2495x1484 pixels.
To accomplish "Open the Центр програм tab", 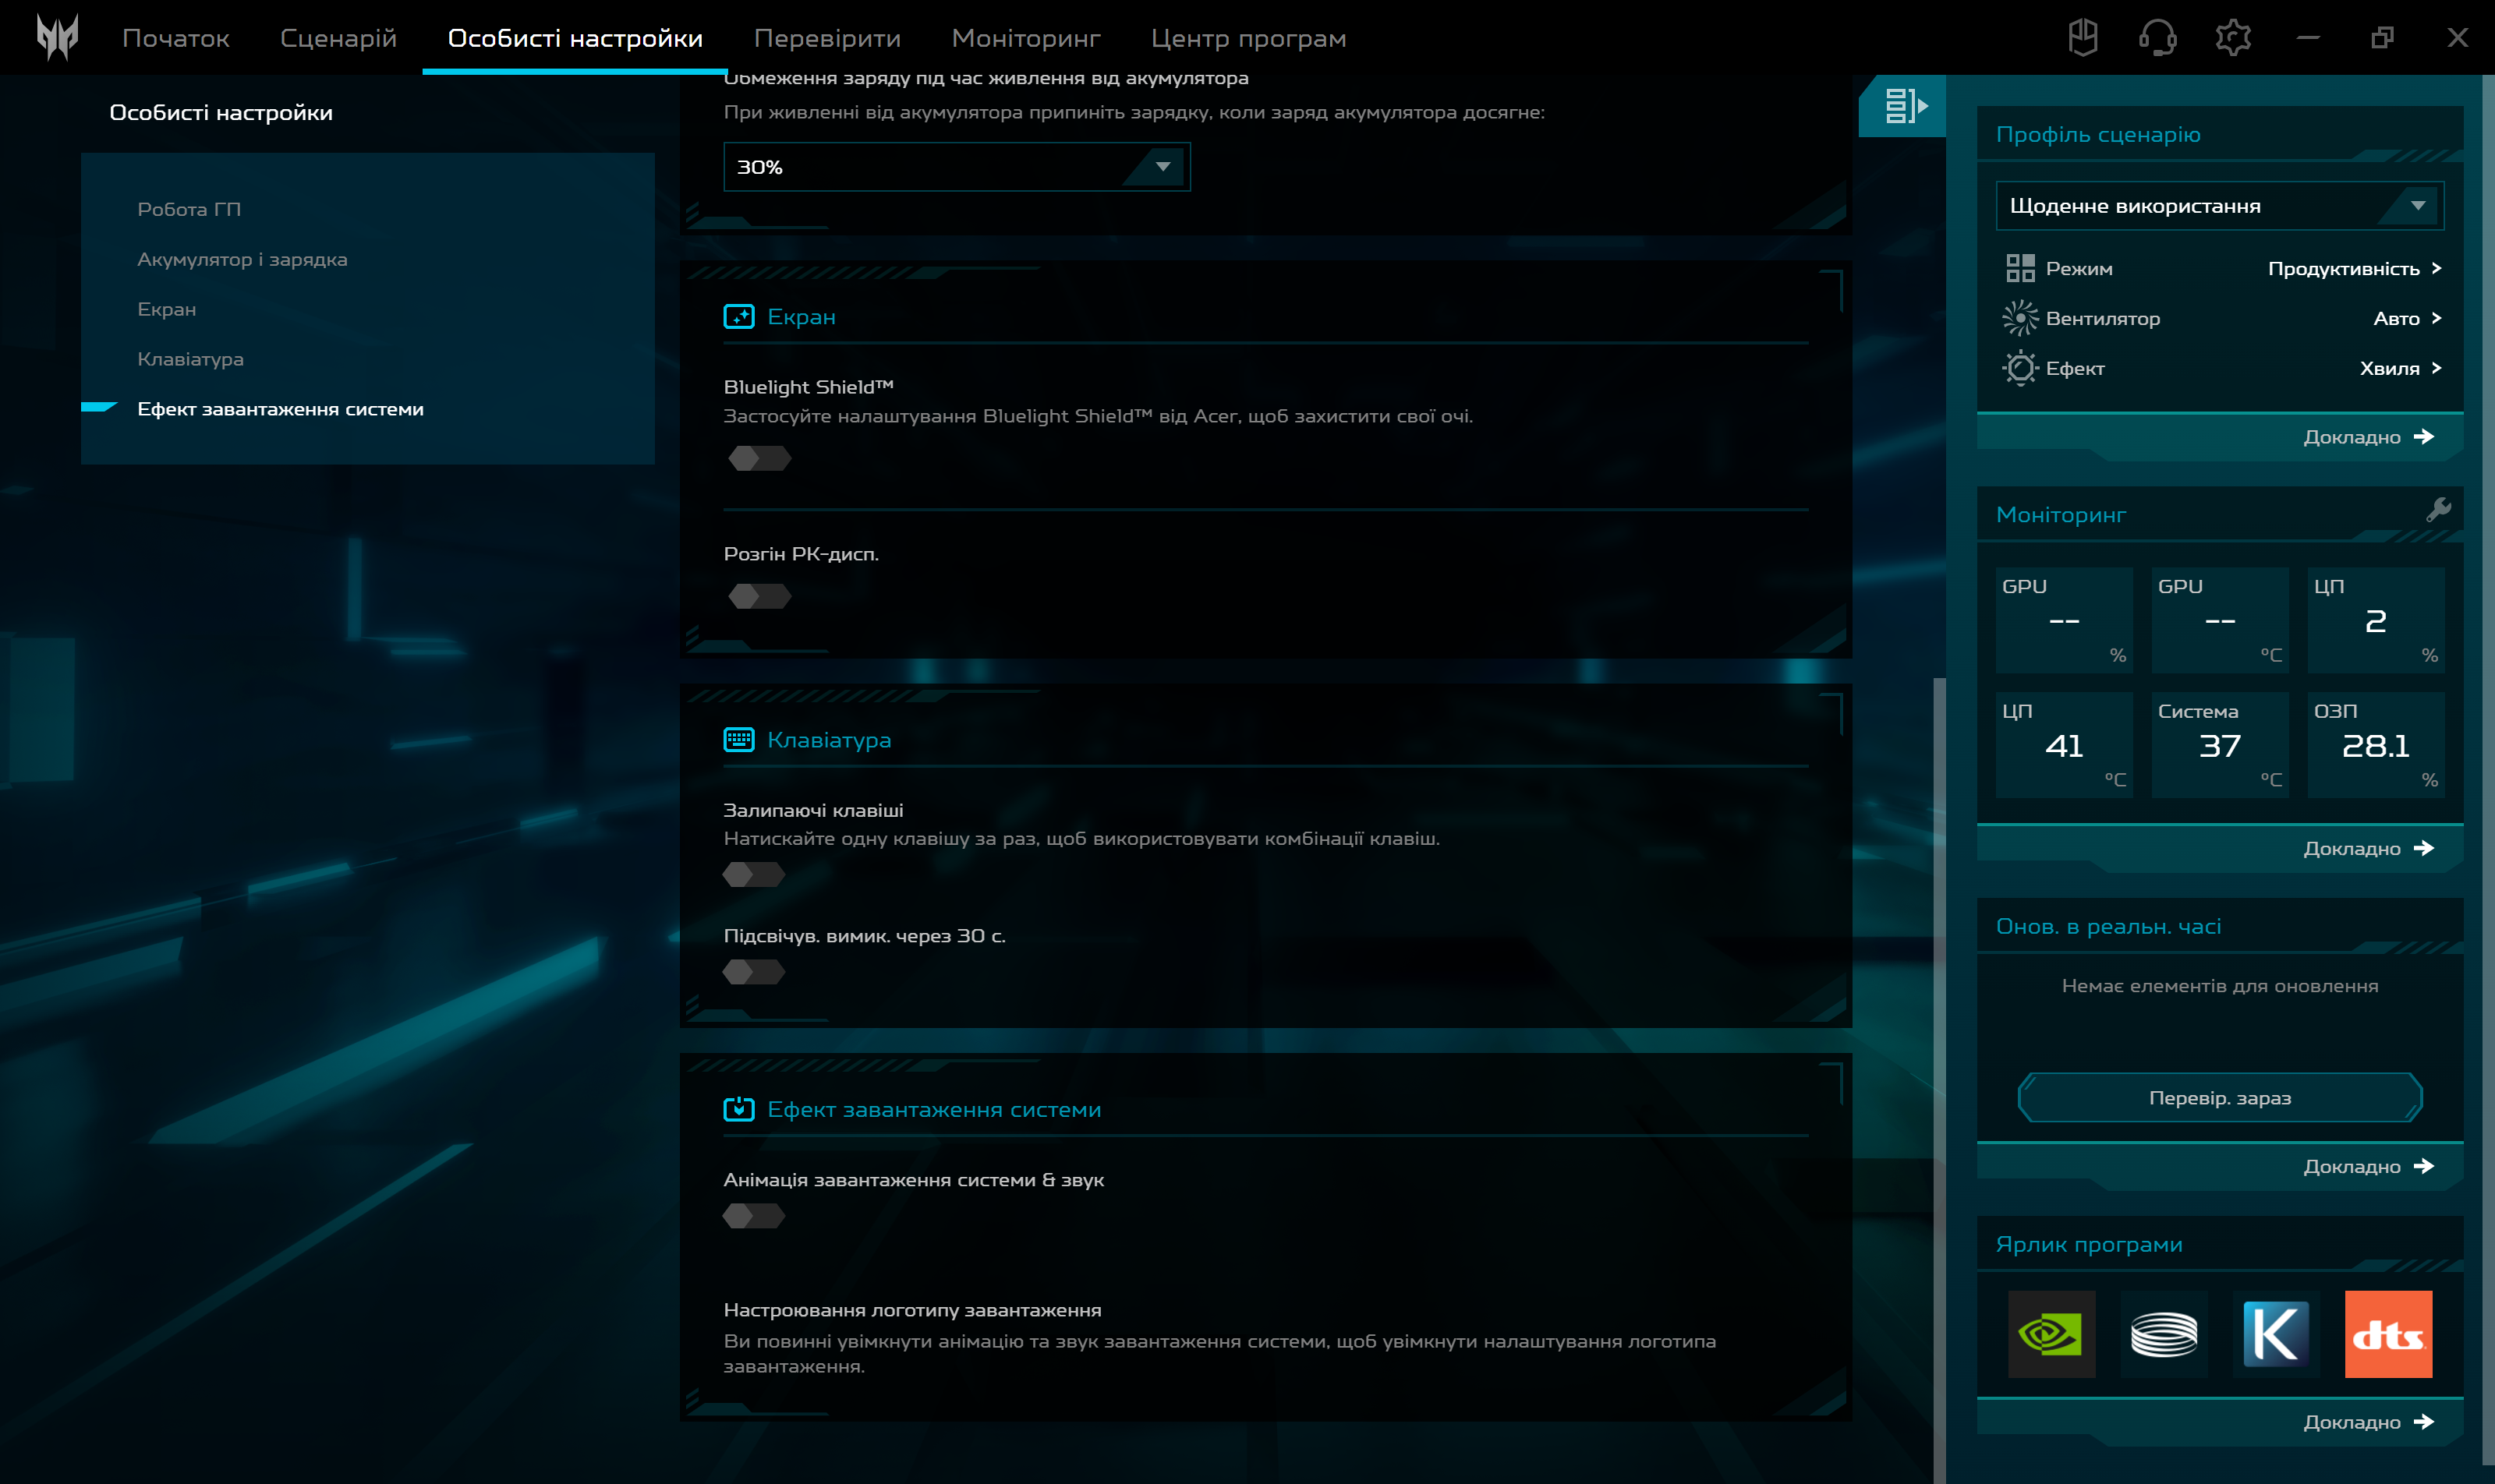I will pyautogui.click(x=1250, y=37).
